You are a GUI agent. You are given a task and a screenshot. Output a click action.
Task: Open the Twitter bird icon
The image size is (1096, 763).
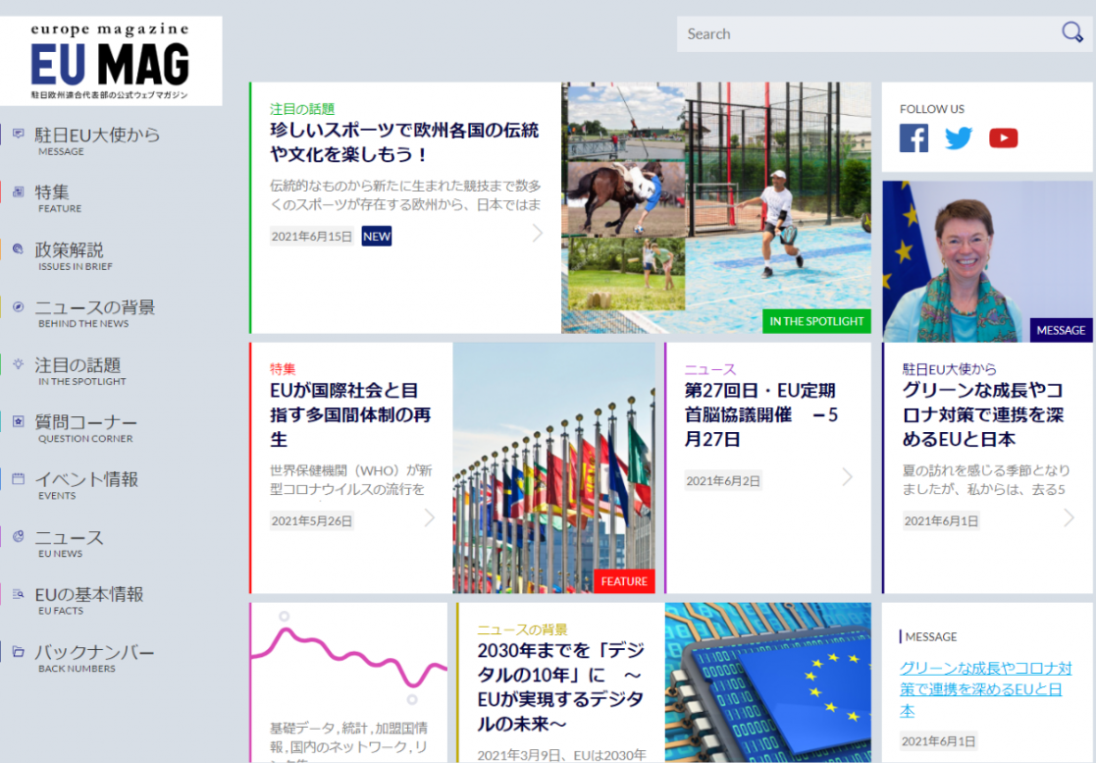tap(959, 138)
